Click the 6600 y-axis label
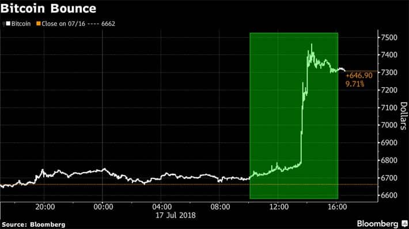This screenshot has width=409, height=229. pos(389,195)
